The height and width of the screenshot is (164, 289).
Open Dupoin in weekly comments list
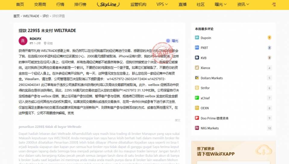[x=206, y=38]
